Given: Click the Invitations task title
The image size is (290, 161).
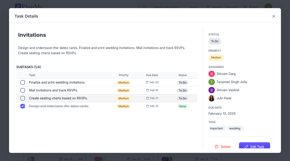Looking at the screenshot, I should [x=32, y=35].
